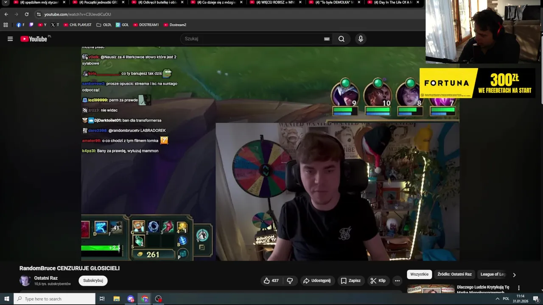
Task: Open more actions three-dot menu
Action: (x=397, y=280)
